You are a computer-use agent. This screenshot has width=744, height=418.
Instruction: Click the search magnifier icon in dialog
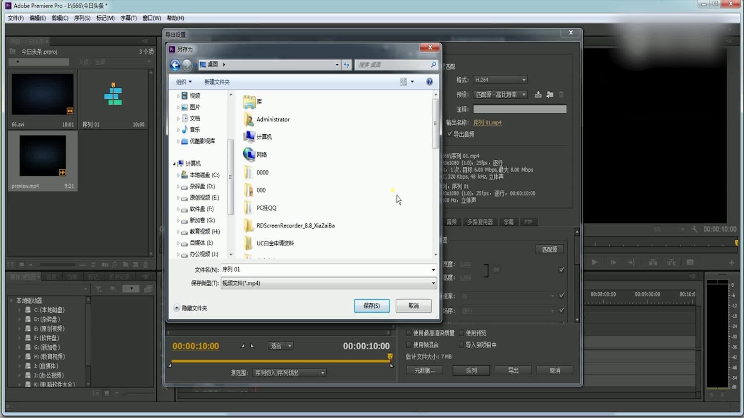pos(433,65)
